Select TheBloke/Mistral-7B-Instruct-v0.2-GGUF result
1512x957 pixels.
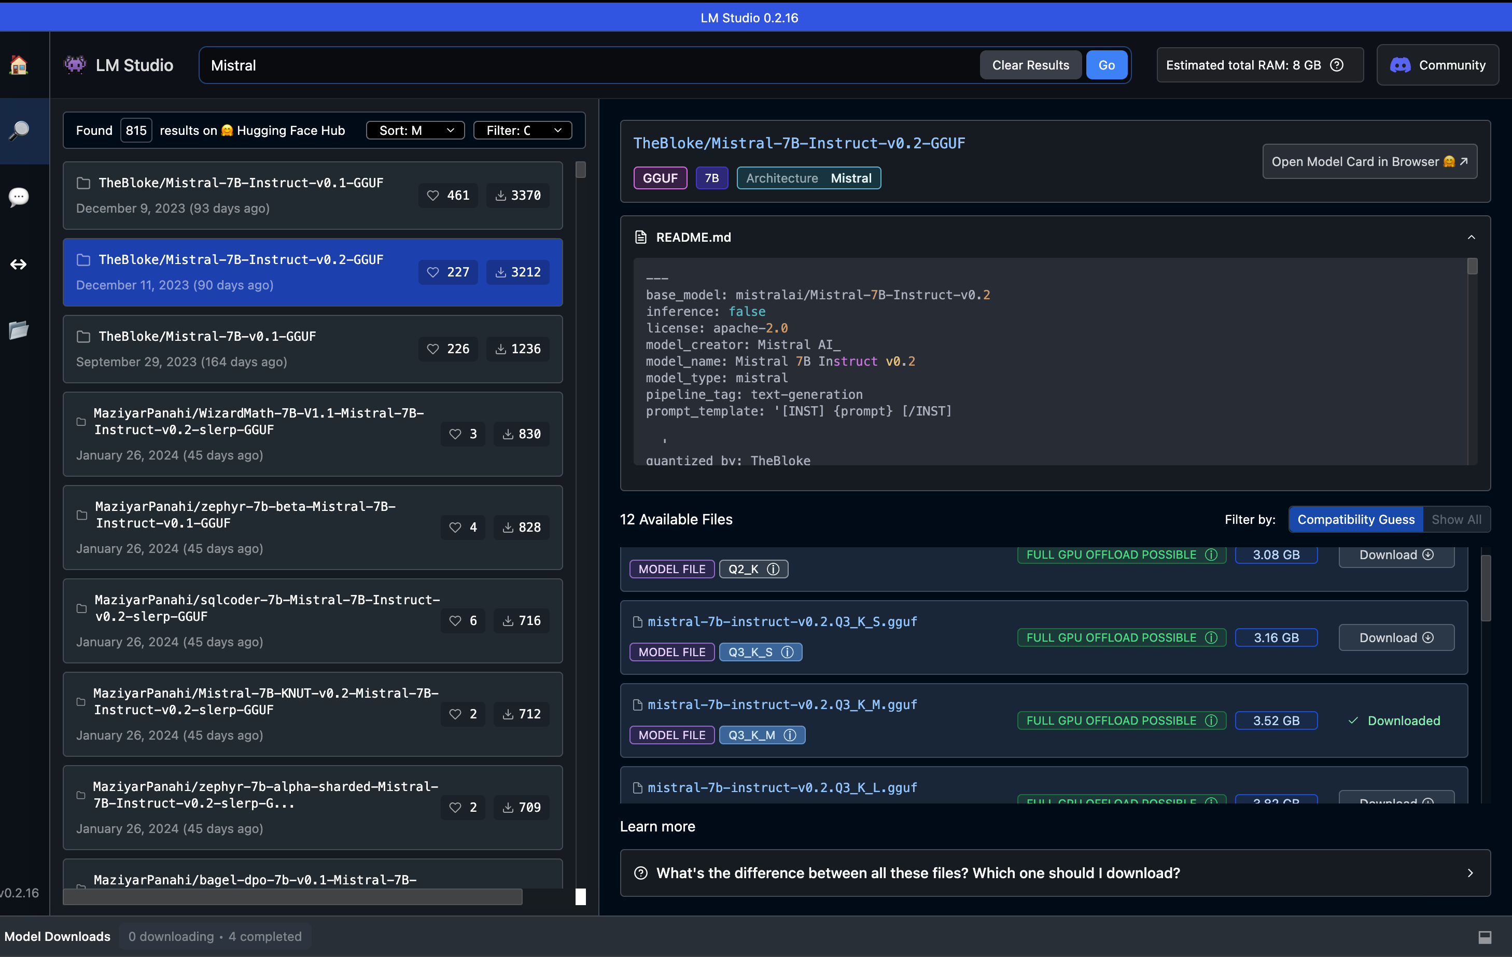[313, 272]
